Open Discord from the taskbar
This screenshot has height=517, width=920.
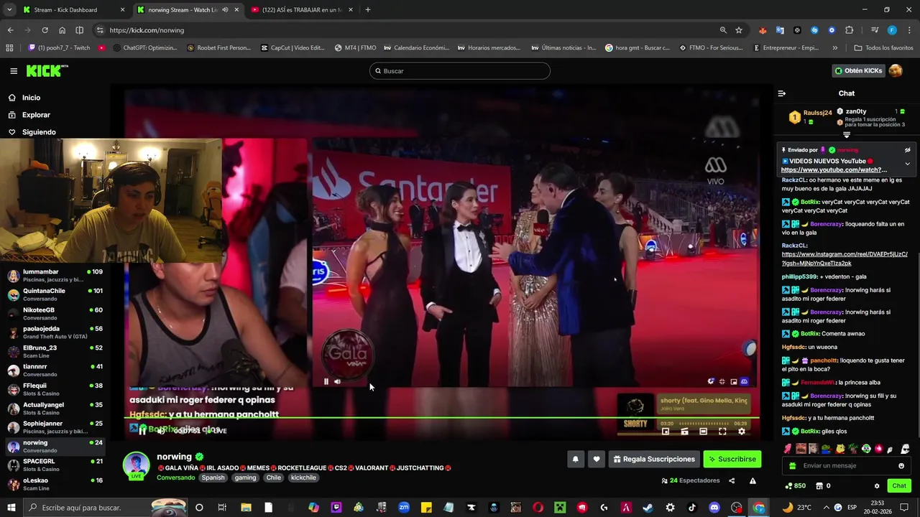[x=714, y=508]
